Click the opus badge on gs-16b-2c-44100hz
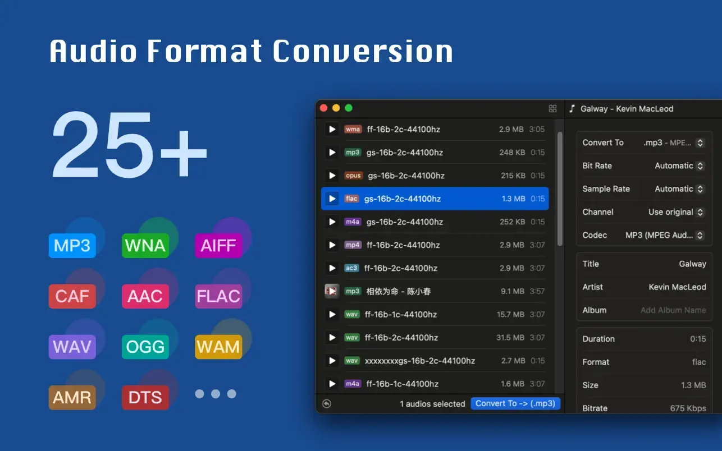The height and width of the screenshot is (451, 722). (353, 175)
